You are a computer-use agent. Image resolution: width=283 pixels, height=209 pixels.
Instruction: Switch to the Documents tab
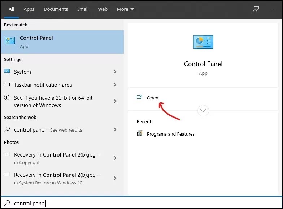[x=56, y=9]
